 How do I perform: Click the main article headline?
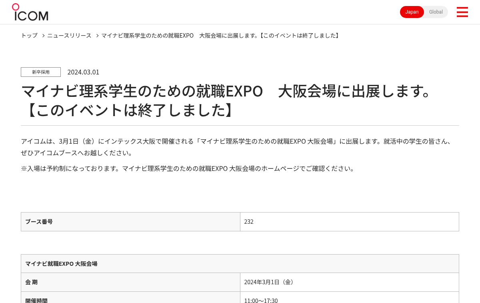pyautogui.click(x=228, y=100)
